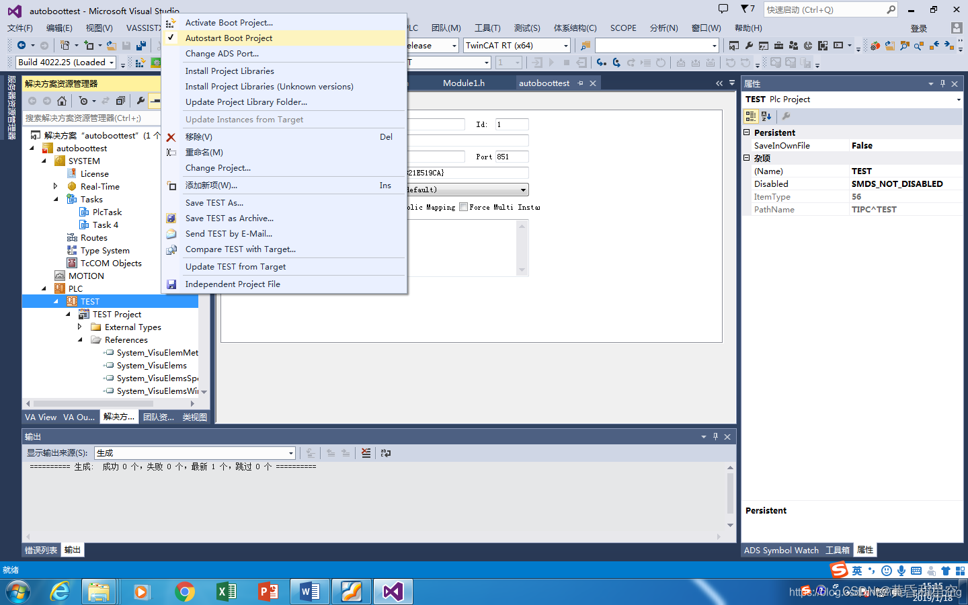Collapse the Tasks tree node
968x605 pixels.
[x=56, y=199]
